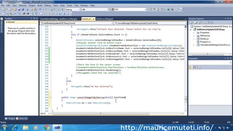Click View Class Diagram icon
Image resolution: width=233 pixels, height=131 pixels.
pyautogui.click(x=212, y=23)
